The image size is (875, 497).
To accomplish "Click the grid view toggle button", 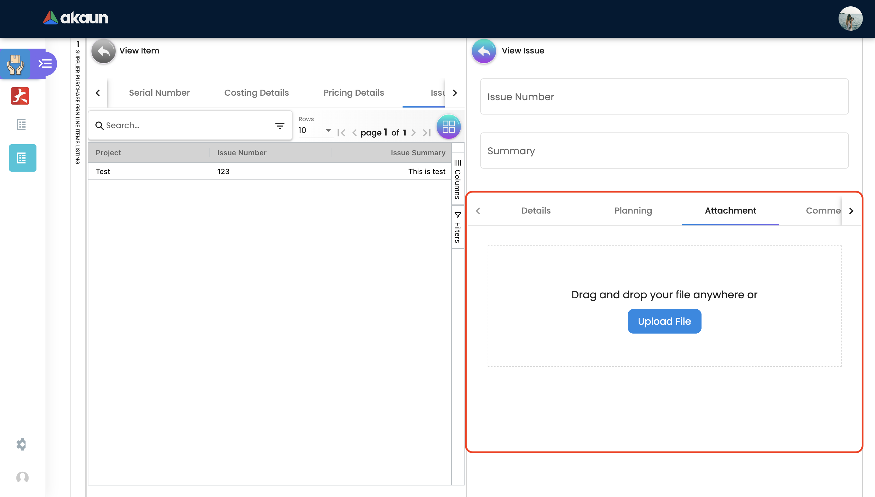I will tap(448, 127).
